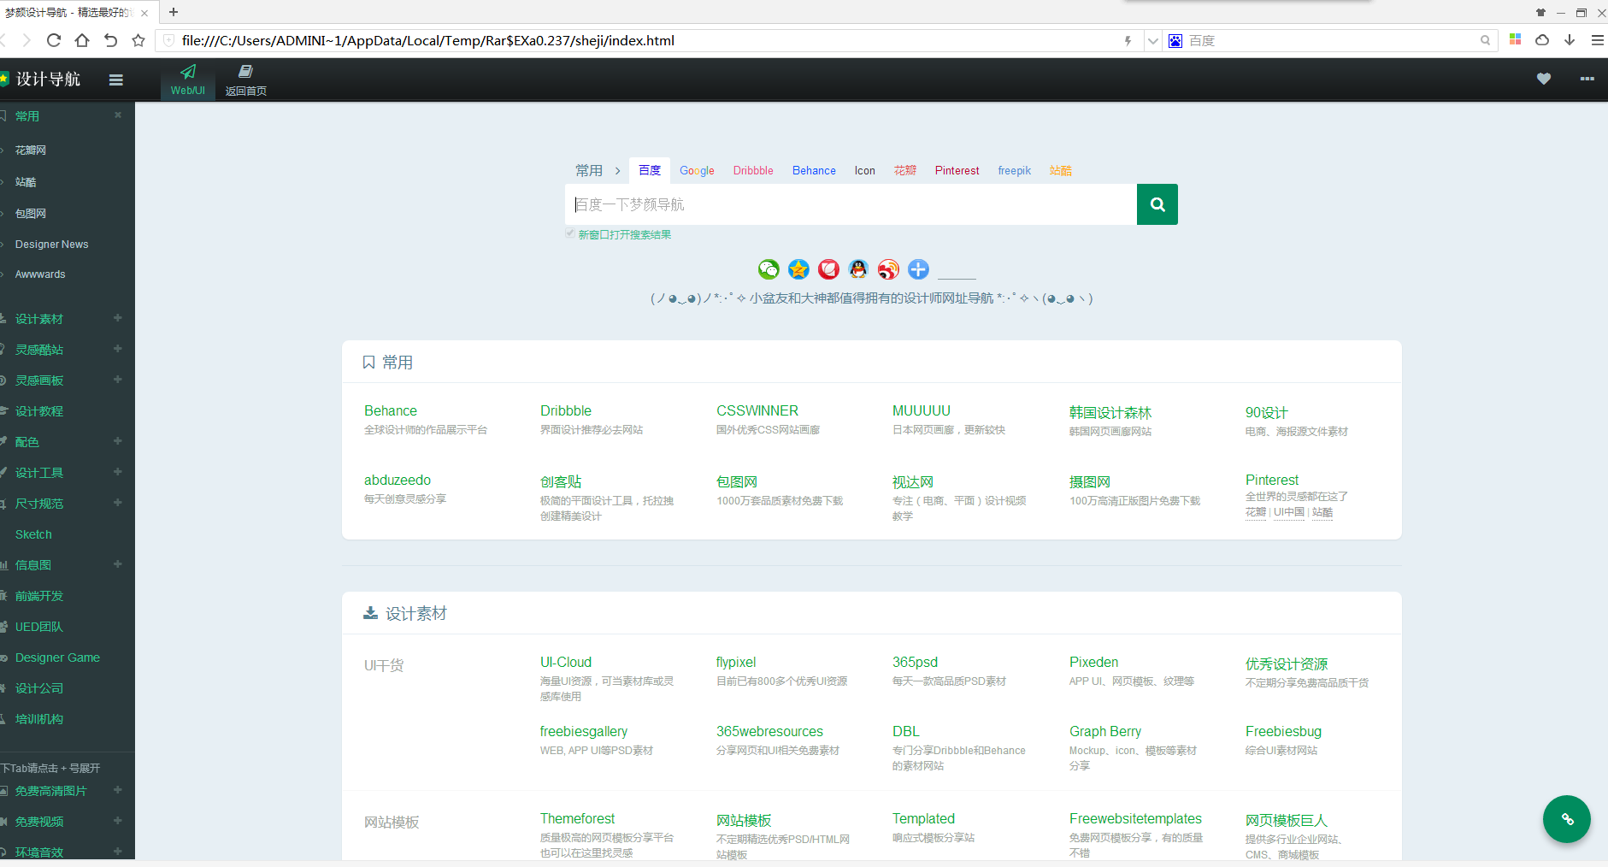Open the address bar dropdown chevron
The image size is (1608, 867).
1152,40
